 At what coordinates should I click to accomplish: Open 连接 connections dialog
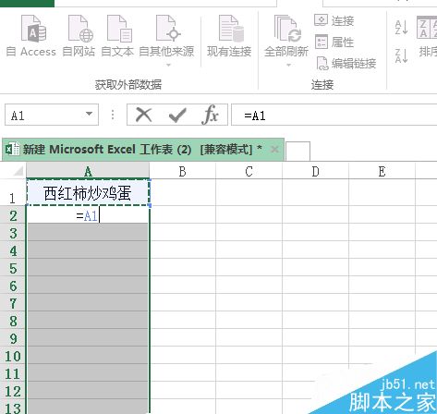tap(334, 21)
